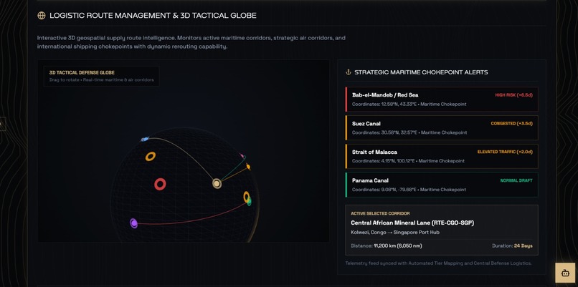Screen dimensions: 578x287
Task: Click the orange marker at globe edge
Action: 248,167
